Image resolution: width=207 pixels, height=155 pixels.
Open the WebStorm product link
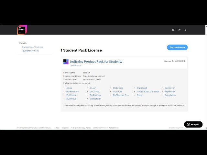[x=95, y=99]
